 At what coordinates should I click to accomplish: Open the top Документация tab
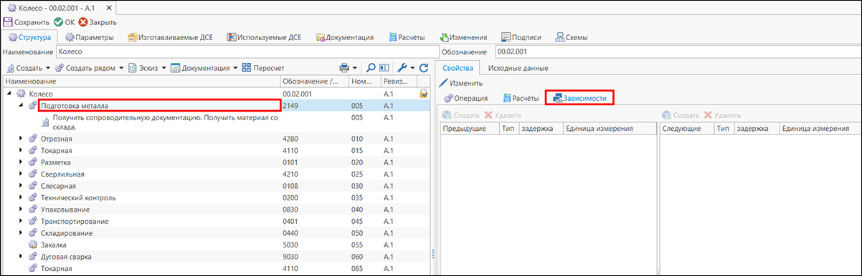pyautogui.click(x=345, y=37)
